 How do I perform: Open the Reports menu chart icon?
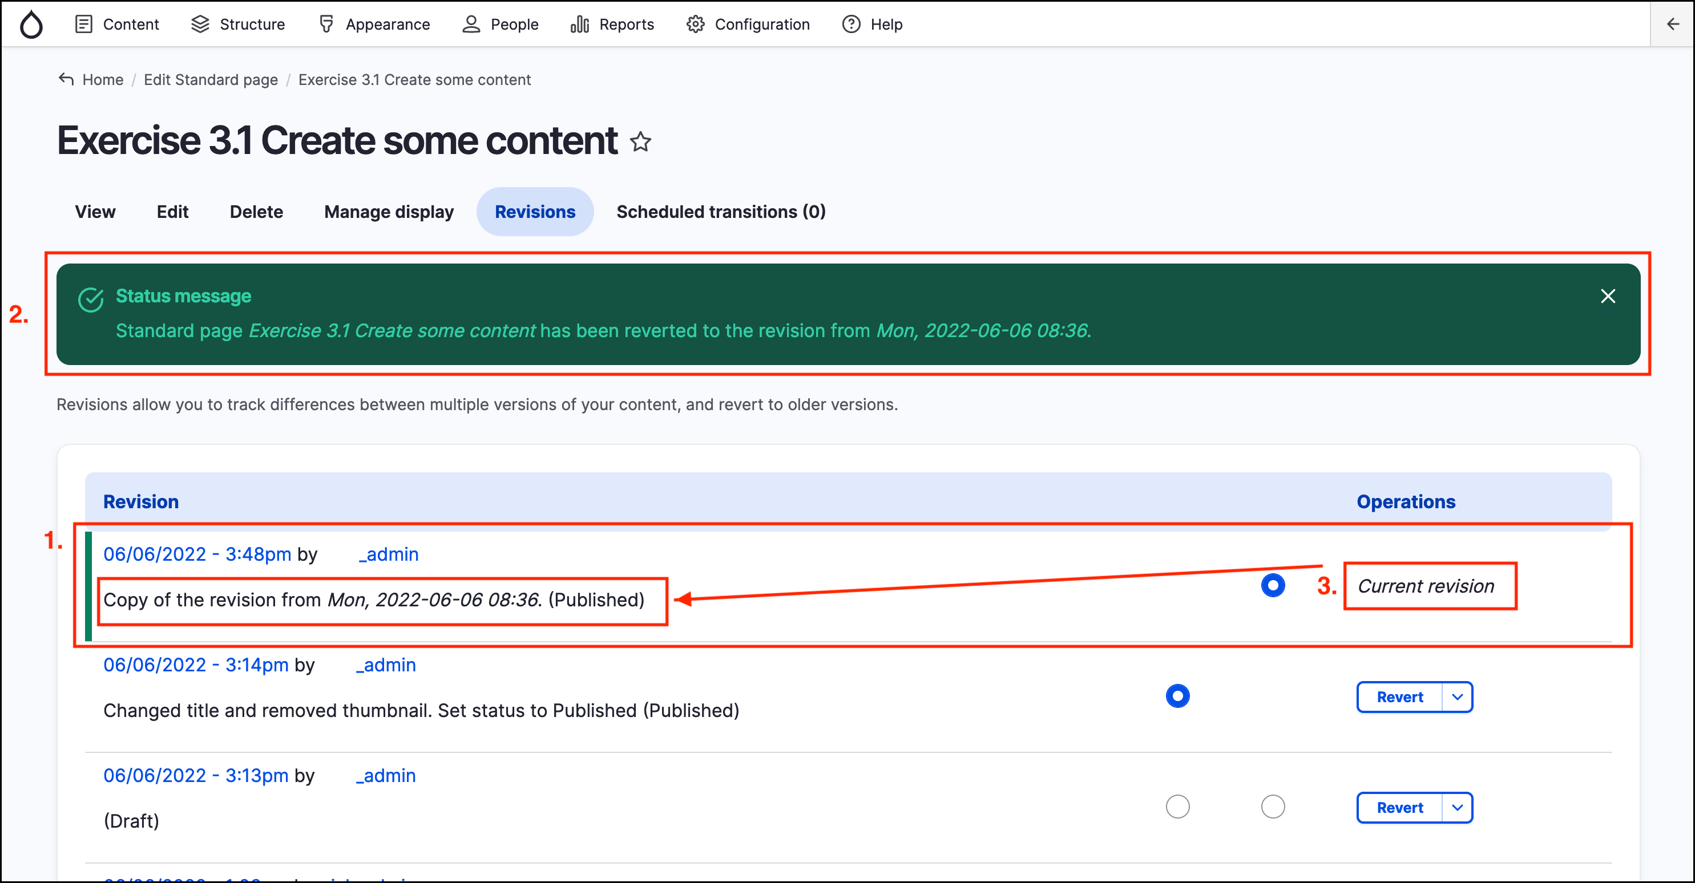[x=579, y=25]
